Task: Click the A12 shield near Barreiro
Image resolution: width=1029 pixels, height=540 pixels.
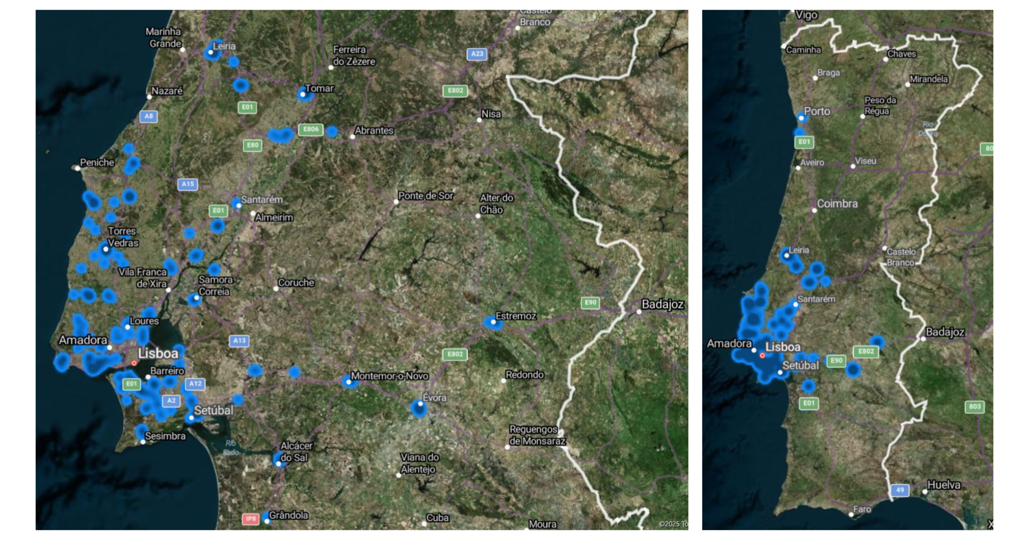Action: point(195,384)
